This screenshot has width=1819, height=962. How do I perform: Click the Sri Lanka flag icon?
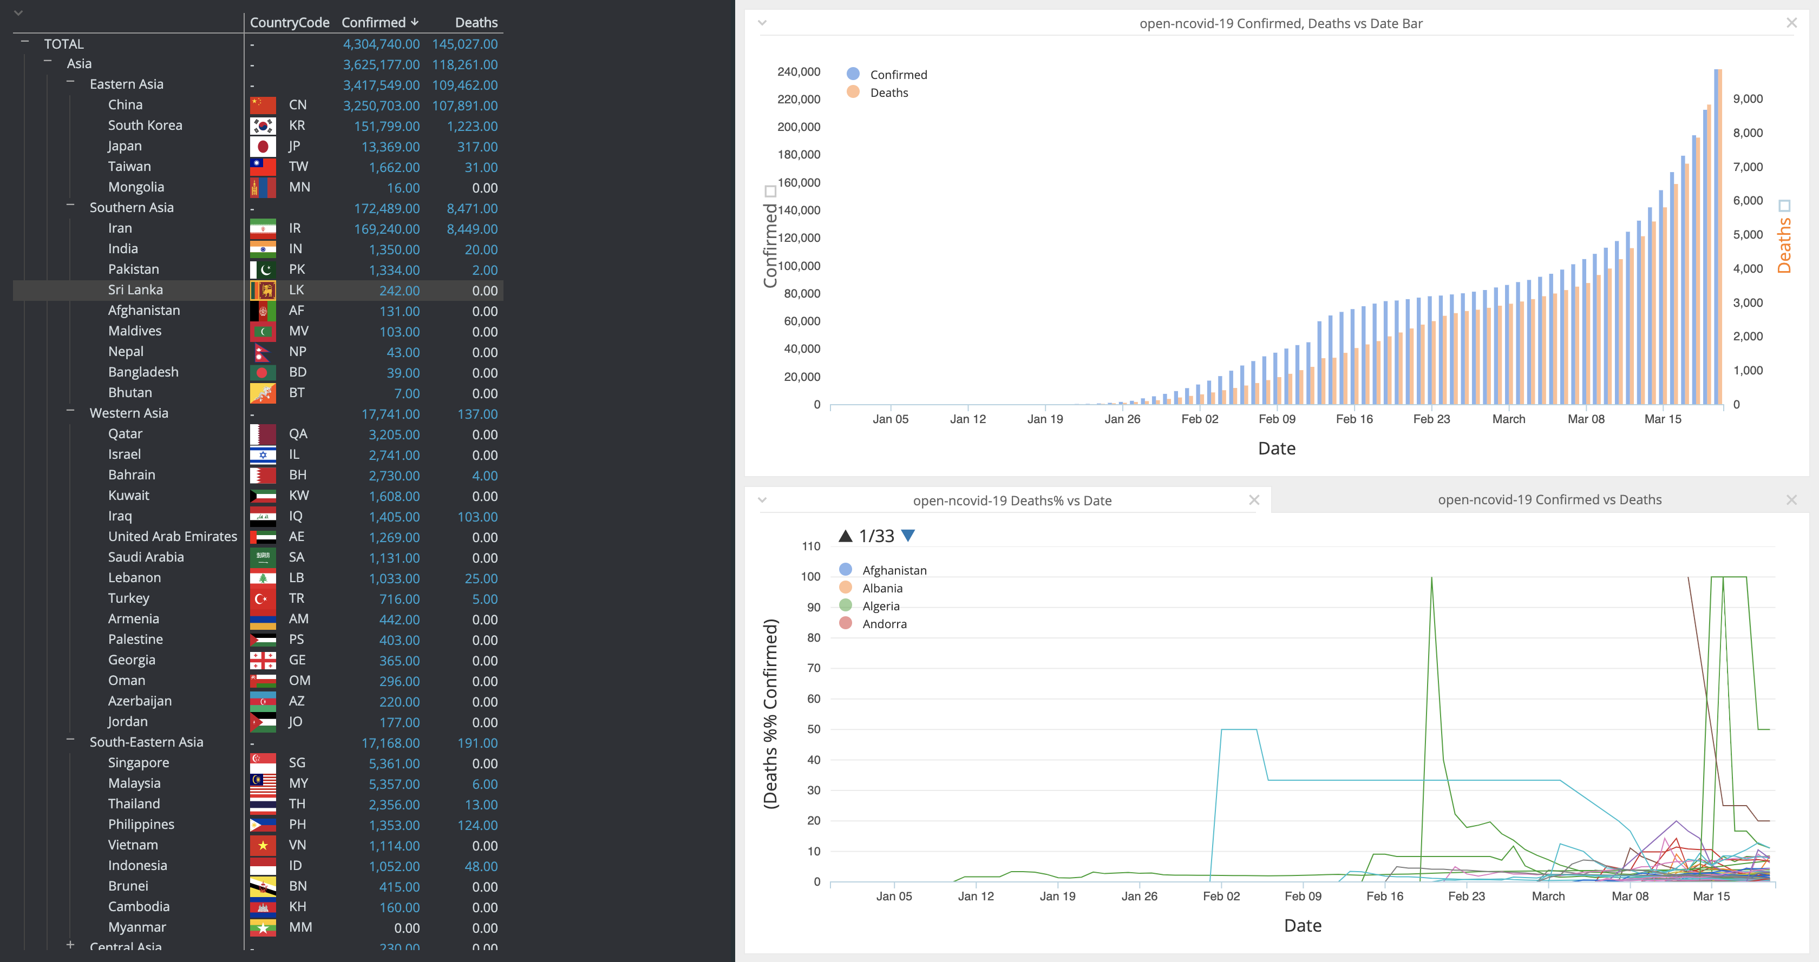[263, 290]
